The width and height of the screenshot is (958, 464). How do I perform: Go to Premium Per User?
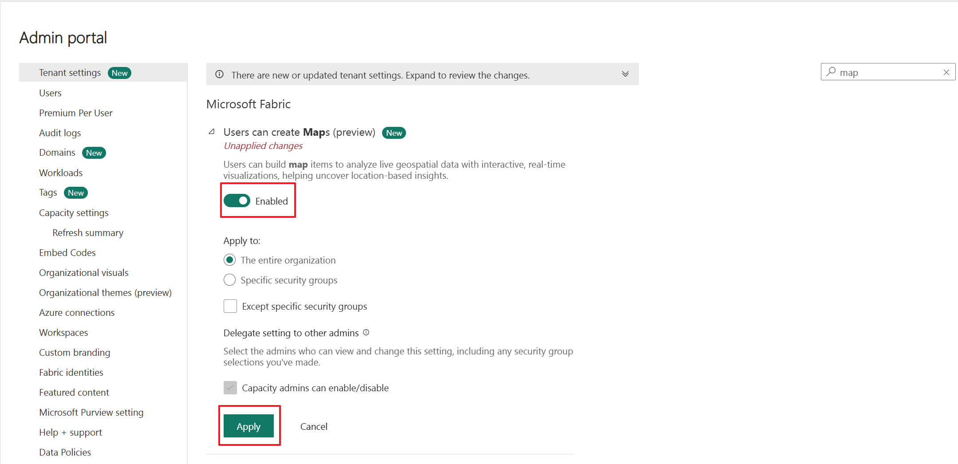[x=76, y=113]
